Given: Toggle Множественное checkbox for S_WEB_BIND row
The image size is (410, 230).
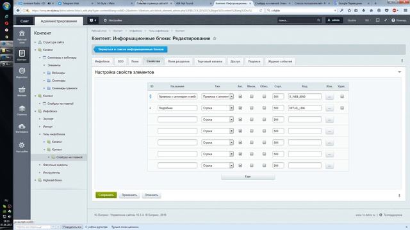Looking at the screenshot, I should click(x=252, y=96).
